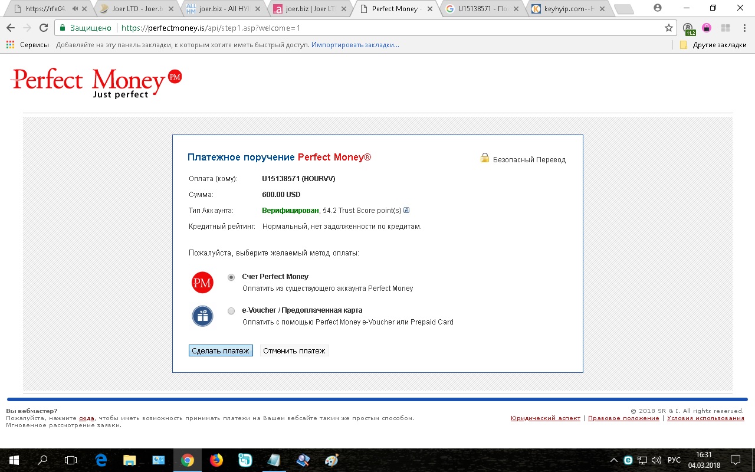Click the payee text 'U15138571 (HOURVV)'
This screenshot has width=755, height=472.
pos(298,179)
